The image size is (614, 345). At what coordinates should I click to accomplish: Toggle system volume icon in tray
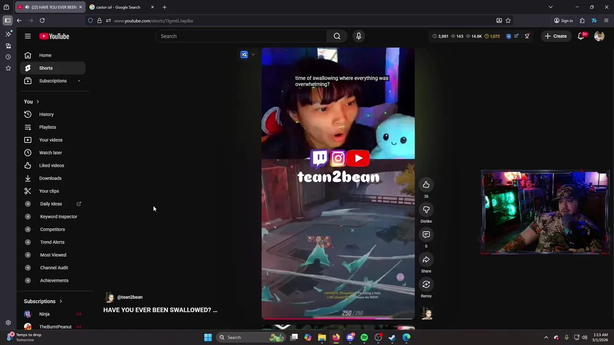click(584, 337)
